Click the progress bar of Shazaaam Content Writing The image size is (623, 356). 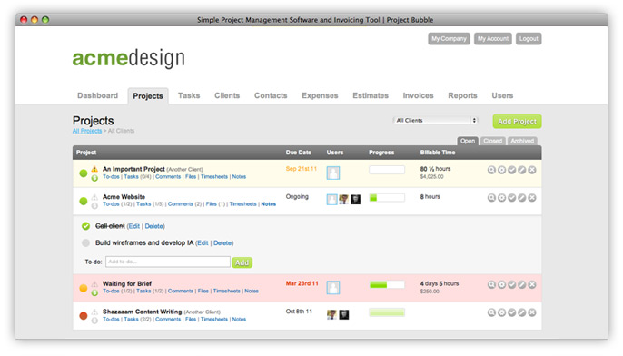[387, 312]
